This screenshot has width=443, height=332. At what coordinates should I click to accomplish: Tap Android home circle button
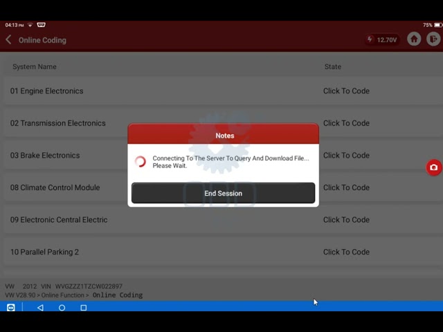(62, 307)
